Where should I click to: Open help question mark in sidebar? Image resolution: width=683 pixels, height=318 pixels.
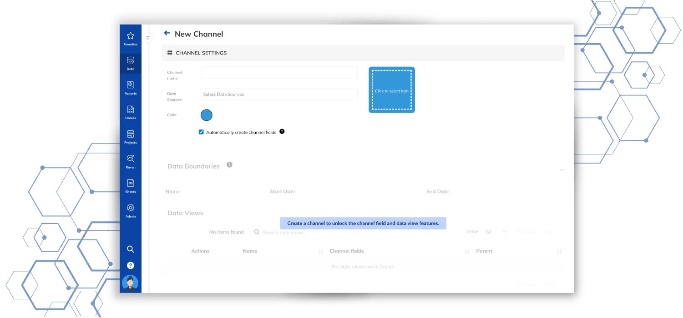pyautogui.click(x=131, y=265)
